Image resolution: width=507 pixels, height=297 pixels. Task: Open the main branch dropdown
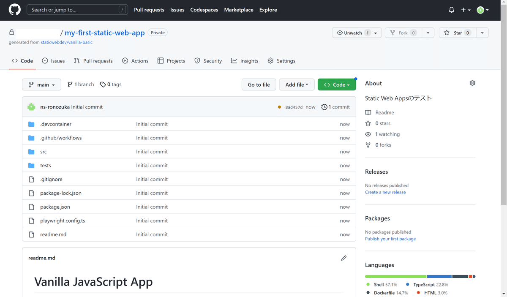click(x=41, y=84)
